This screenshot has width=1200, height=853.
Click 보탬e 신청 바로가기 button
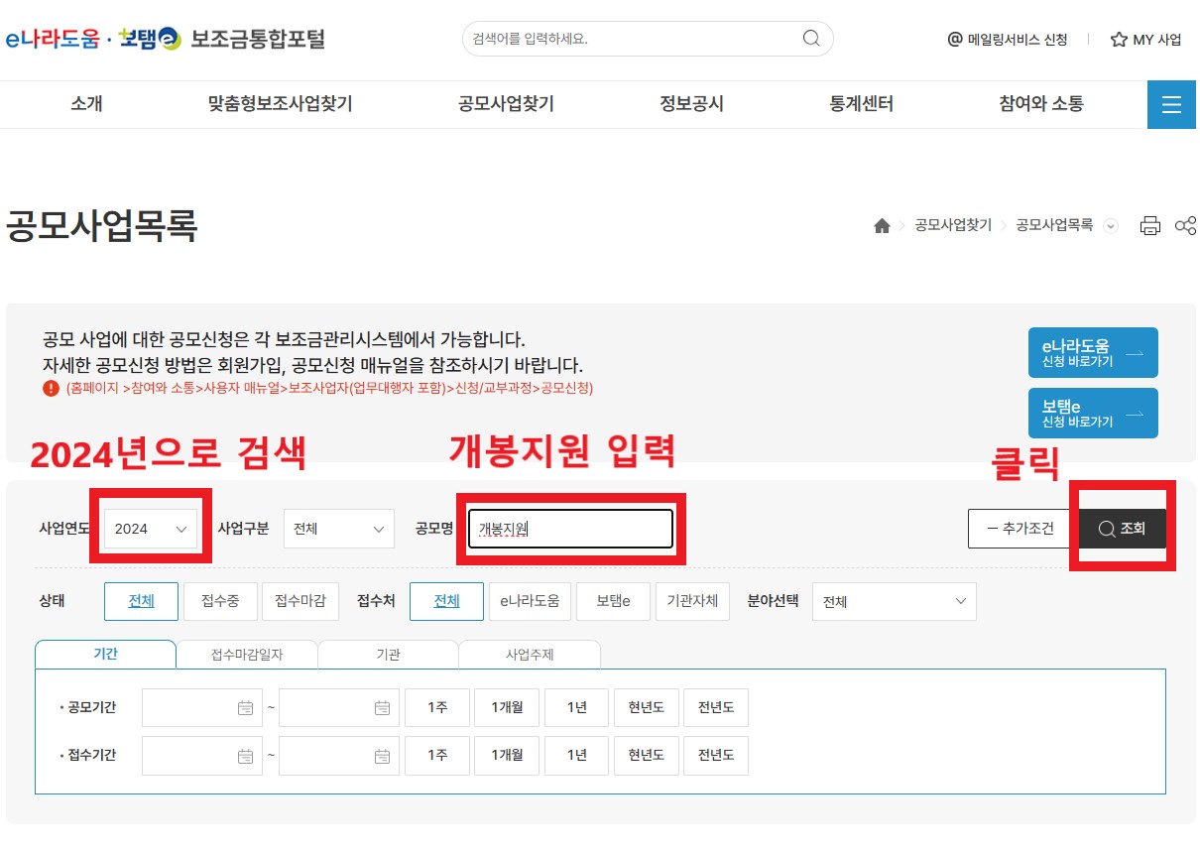pyautogui.click(x=1093, y=414)
